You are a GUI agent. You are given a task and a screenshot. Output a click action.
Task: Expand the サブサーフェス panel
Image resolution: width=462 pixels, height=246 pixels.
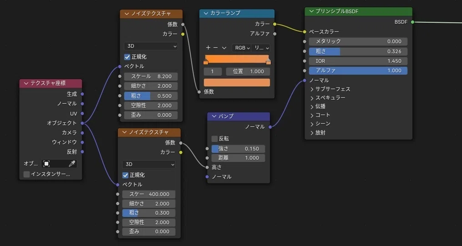click(312, 89)
